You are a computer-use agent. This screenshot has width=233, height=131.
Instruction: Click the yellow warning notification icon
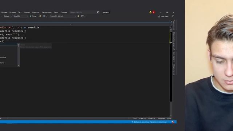coord(150,12)
